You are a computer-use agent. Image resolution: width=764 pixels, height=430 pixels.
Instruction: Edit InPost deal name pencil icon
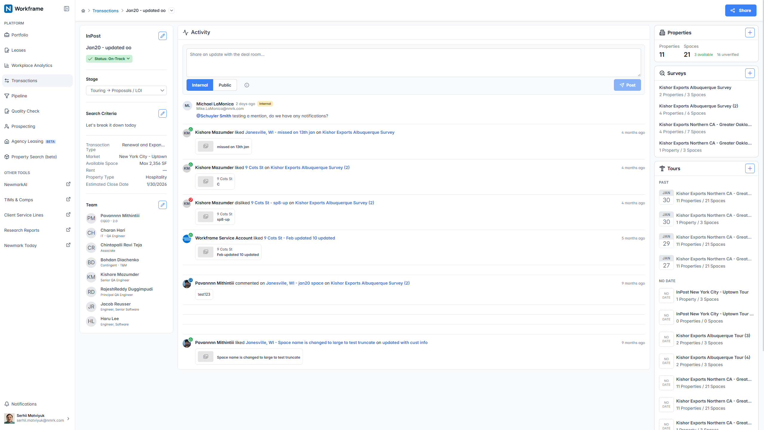pyautogui.click(x=163, y=36)
